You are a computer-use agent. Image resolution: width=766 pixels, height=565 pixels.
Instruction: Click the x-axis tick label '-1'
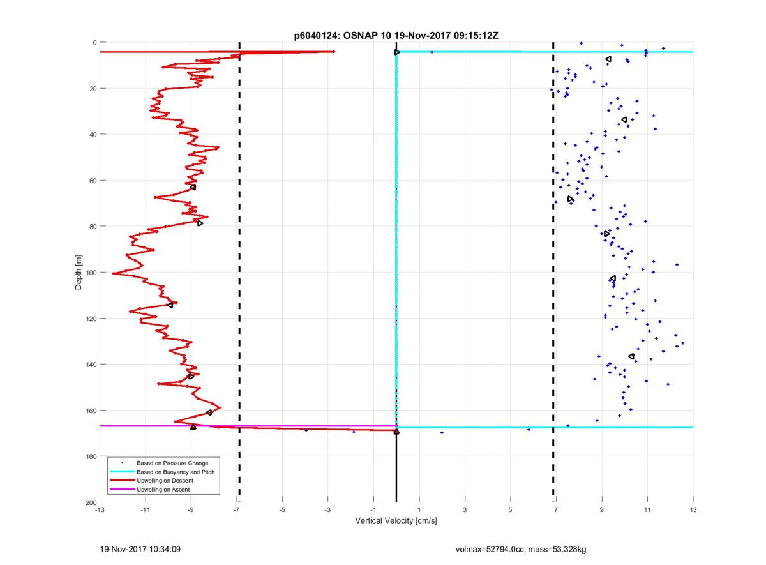(x=373, y=510)
